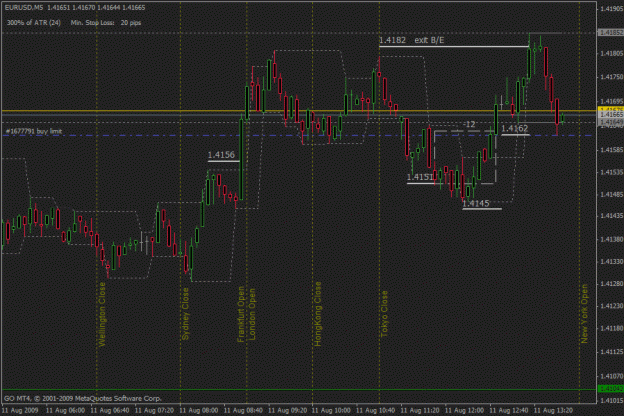
Task: Select the 1.4156 price annotation
Action: coord(221,155)
